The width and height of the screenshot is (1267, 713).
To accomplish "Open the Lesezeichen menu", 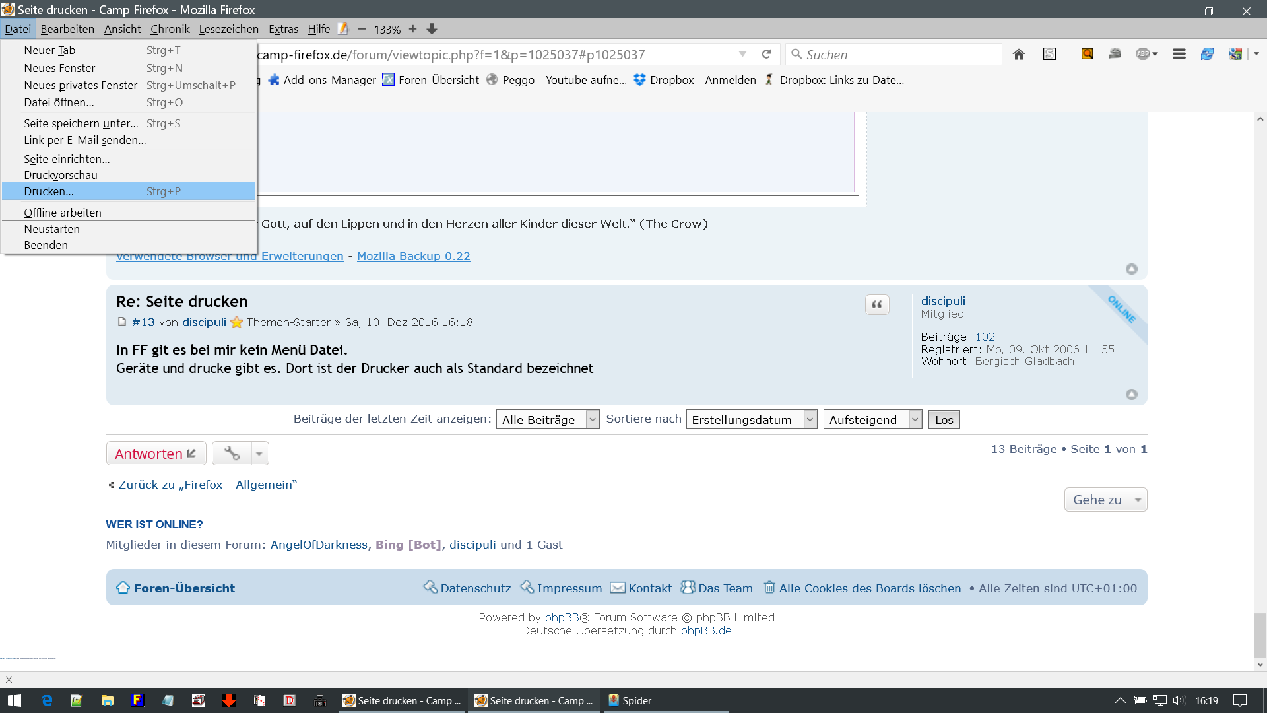I will (228, 29).
